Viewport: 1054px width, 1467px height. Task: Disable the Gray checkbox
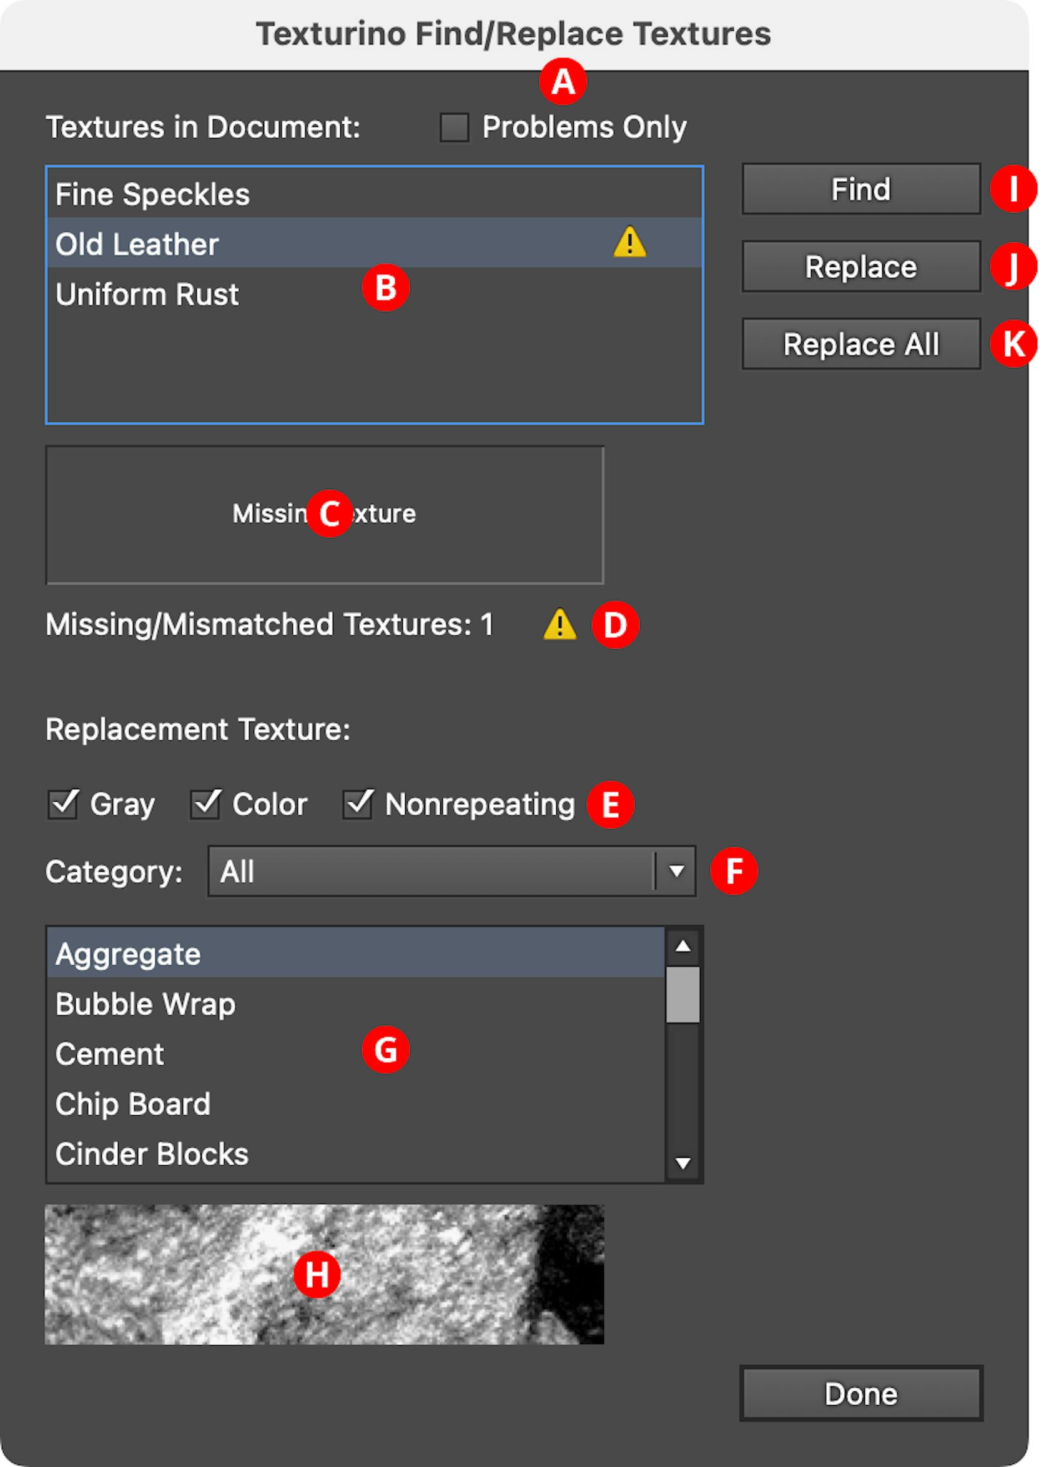(x=62, y=804)
